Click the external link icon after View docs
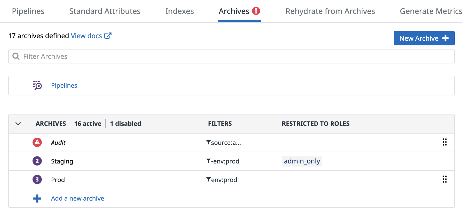 (108, 36)
